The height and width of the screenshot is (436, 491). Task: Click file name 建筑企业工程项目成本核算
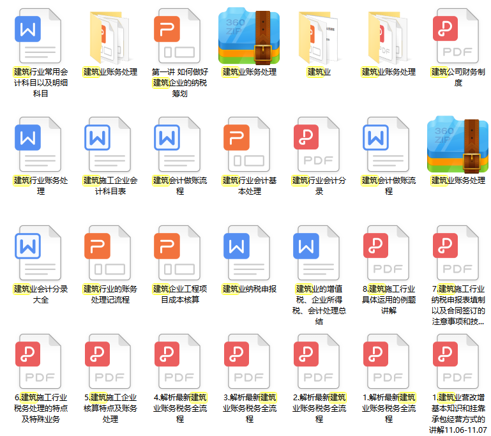(x=180, y=294)
